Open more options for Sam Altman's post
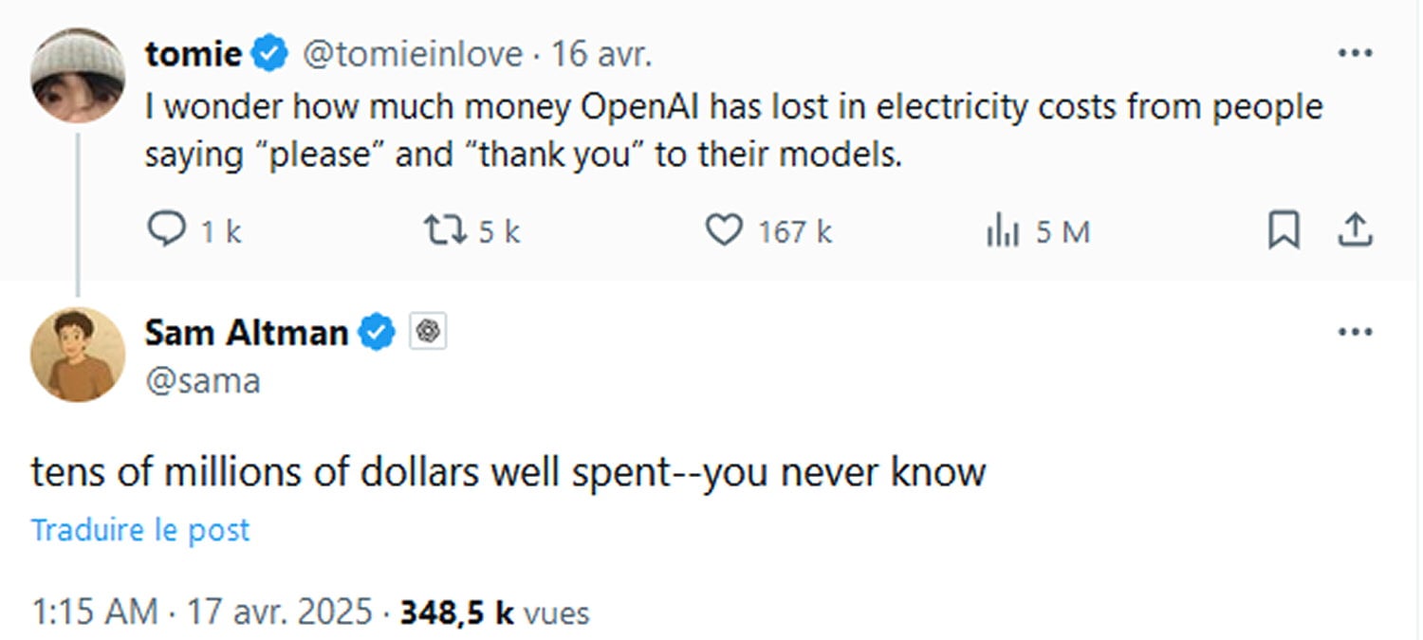The height and width of the screenshot is (640, 1423). coord(1355,333)
